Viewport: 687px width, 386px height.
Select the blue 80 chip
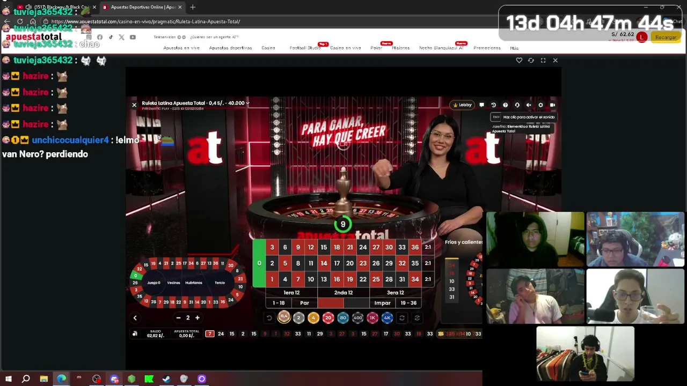(342, 318)
